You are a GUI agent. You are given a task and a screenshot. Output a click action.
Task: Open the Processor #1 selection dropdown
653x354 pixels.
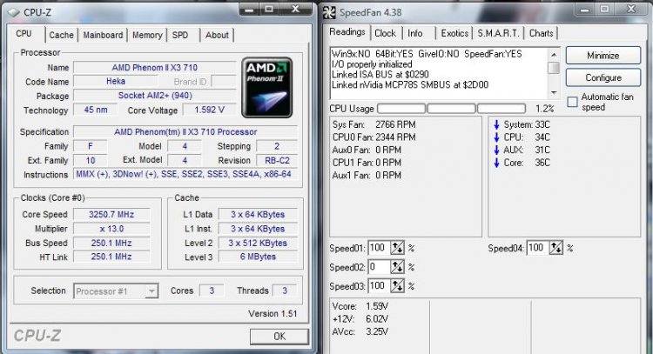116,291
